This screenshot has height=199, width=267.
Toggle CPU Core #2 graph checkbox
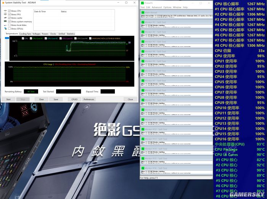[x=46, y=38]
